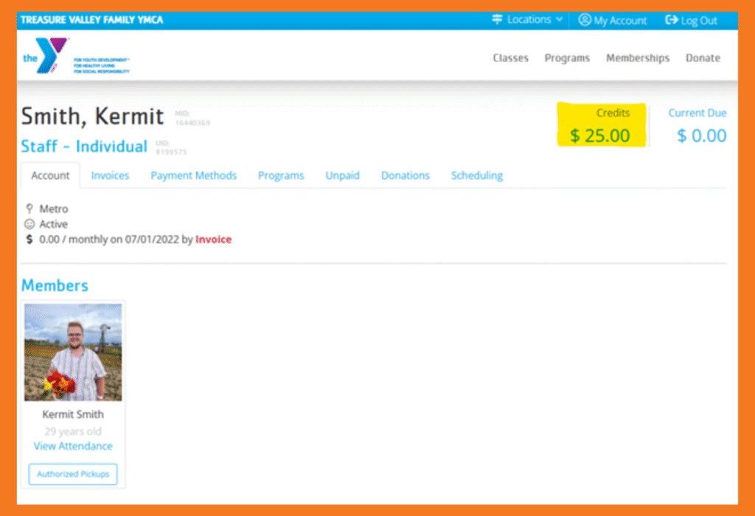Switch to the Invoices tab
Image resolution: width=755 pixels, height=516 pixels.
[110, 175]
